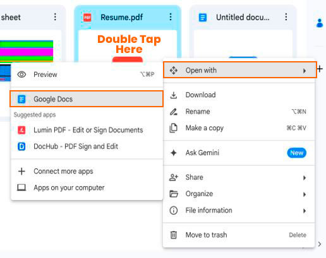Screen dimensions: 326x258
Task: Click the Ask Gemini sparkle icon
Action: point(174,153)
